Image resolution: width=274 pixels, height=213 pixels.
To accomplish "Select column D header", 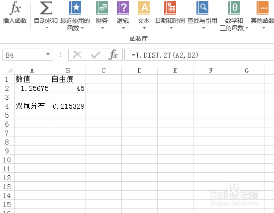I will pos(139,71).
